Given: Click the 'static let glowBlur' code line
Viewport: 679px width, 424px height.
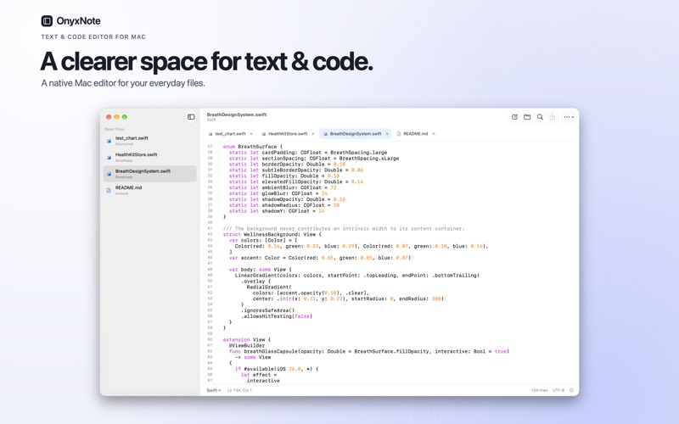Looking at the screenshot, I should [x=278, y=193].
